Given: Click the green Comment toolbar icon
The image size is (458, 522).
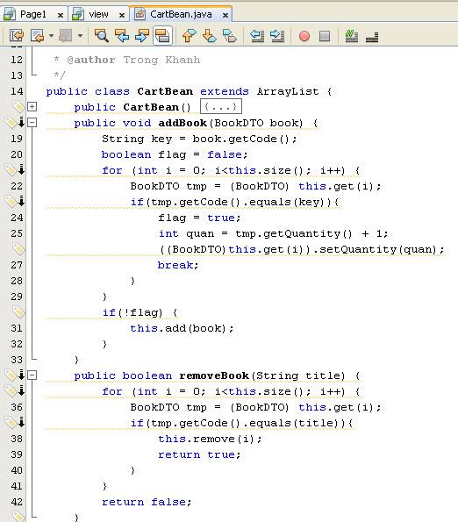Looking at the screenshot, I should click(352, 36).
